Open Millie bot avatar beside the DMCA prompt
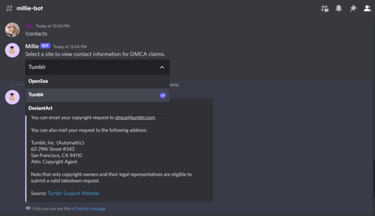Screen dimensions: 375x216 pyautogui.click(x=12, y=50)
